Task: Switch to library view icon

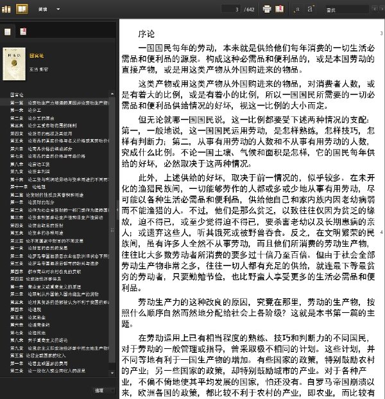Action: pos(6,9)
